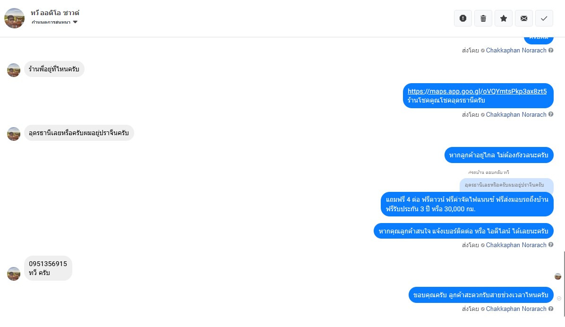Click the exclamation report icon in header

coord(463,18)
